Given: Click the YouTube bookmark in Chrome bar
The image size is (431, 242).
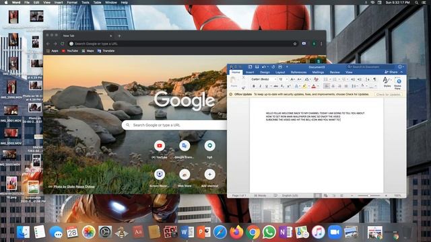Looking at the screenshot, I should pos(70,51).
